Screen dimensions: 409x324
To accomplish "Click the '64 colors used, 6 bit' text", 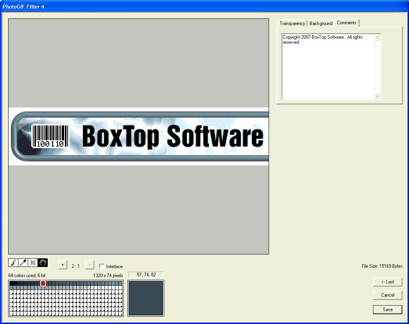I will tap(27, 276).
